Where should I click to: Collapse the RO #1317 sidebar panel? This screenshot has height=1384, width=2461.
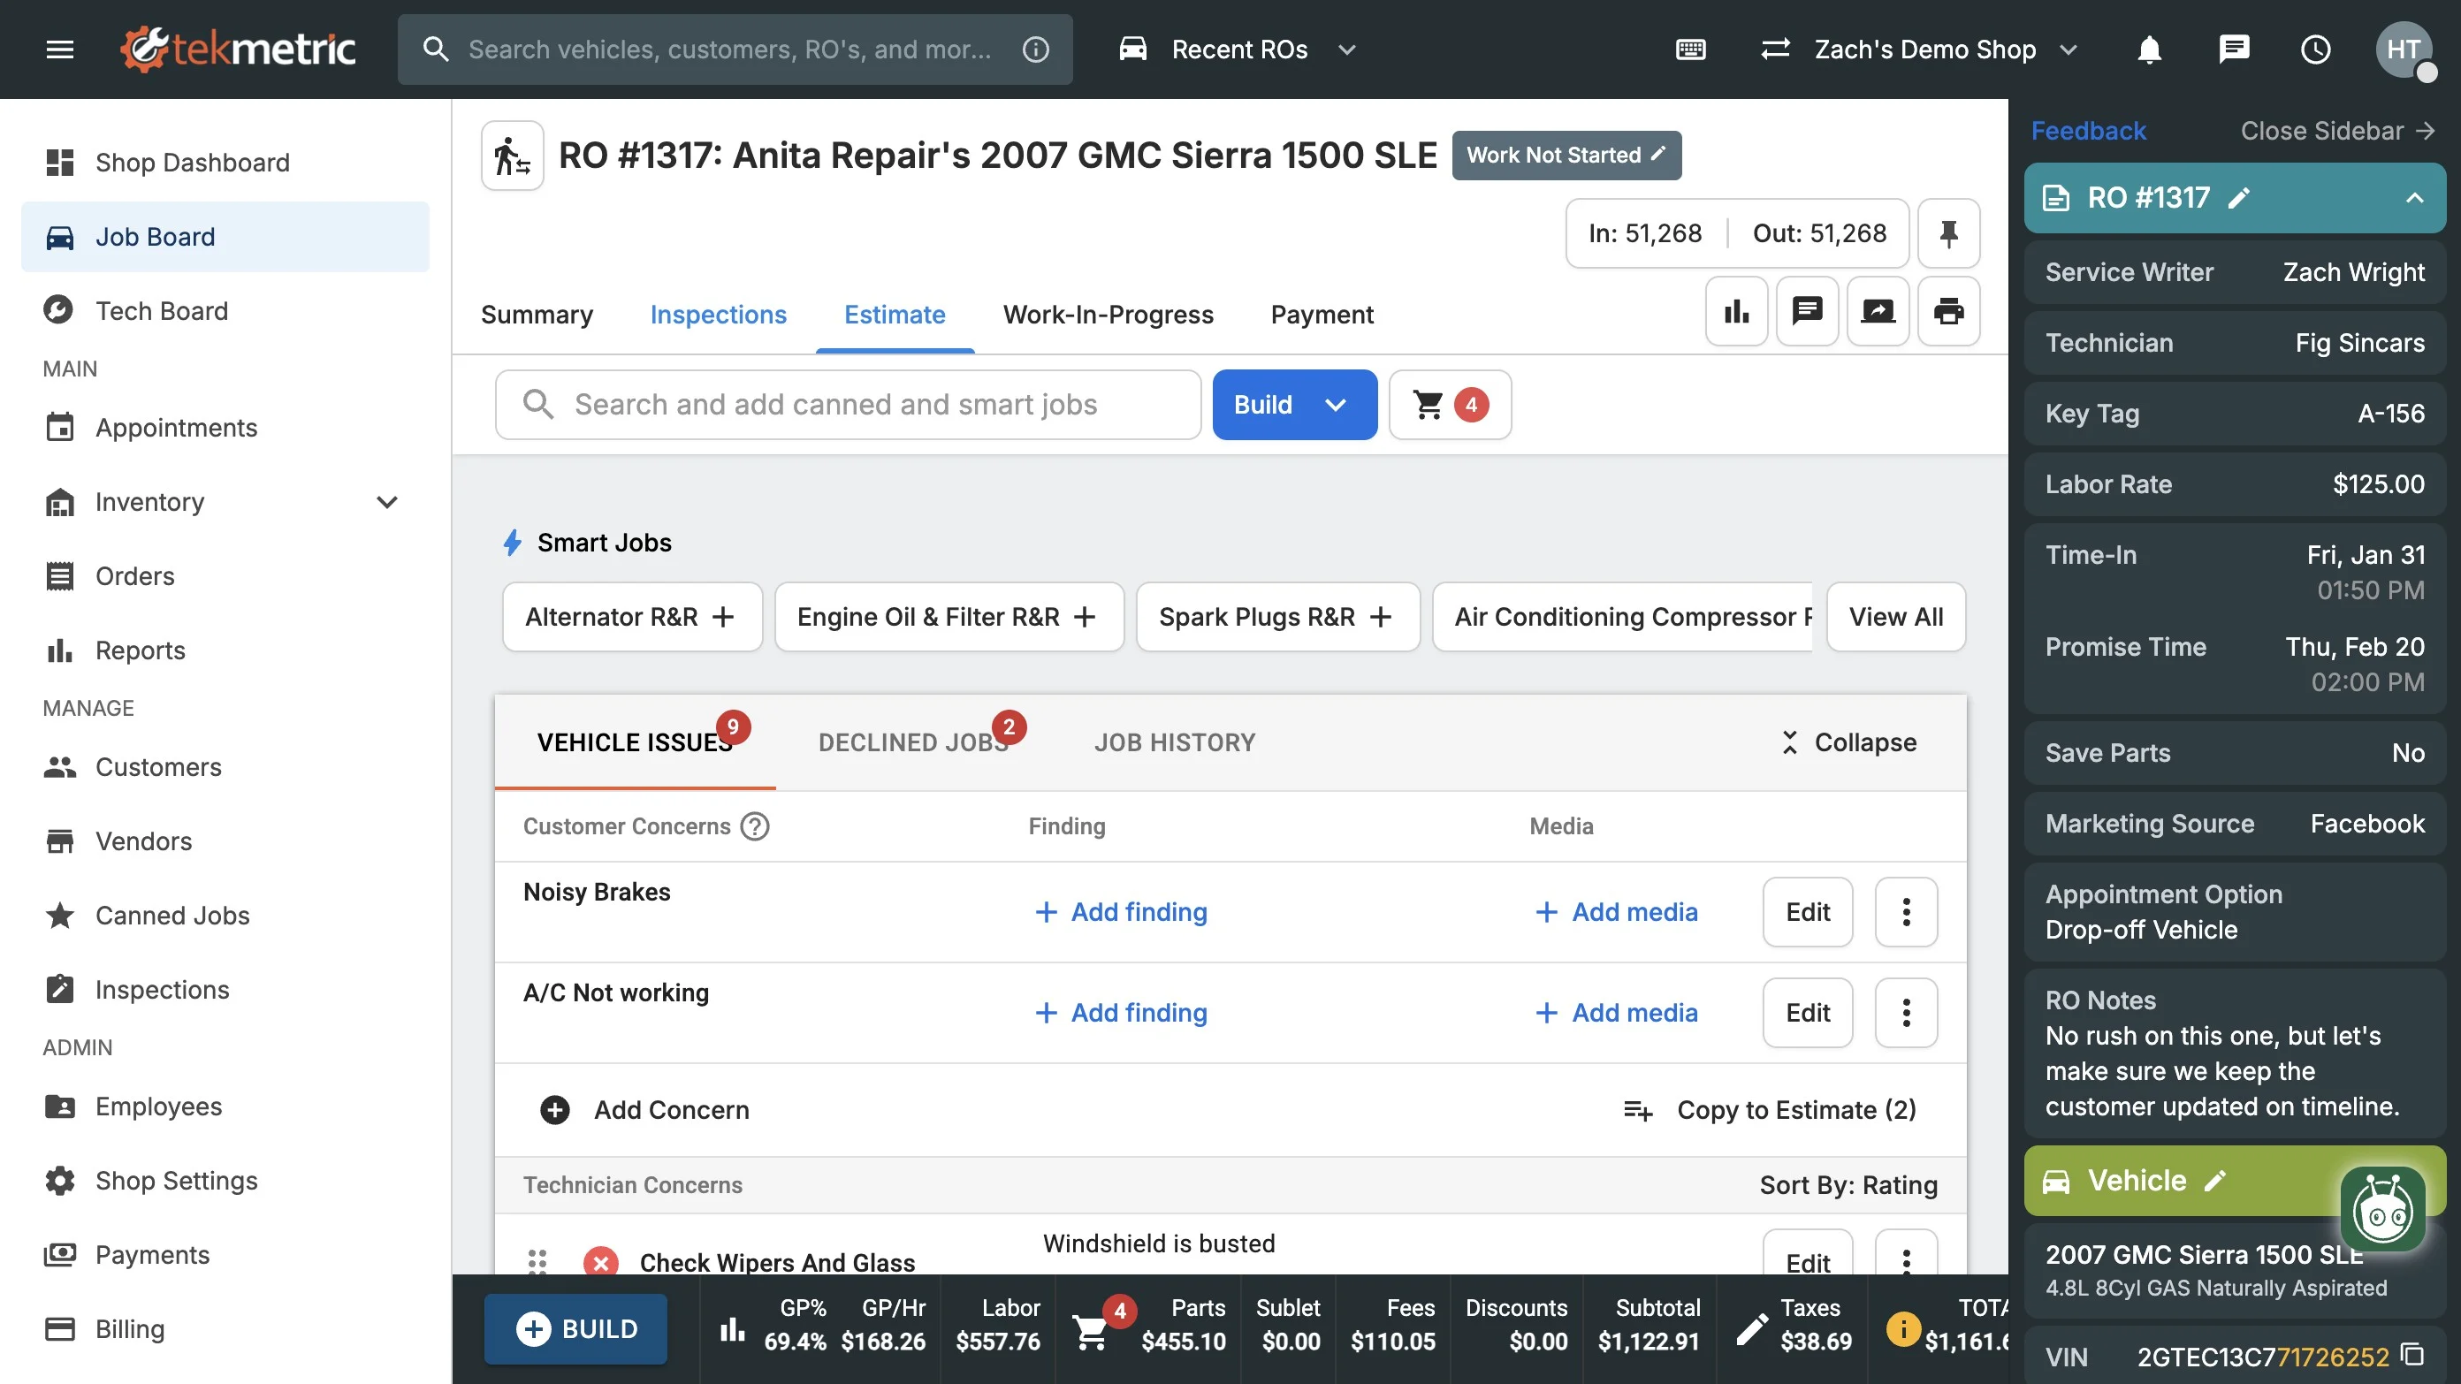point(2414,199)
